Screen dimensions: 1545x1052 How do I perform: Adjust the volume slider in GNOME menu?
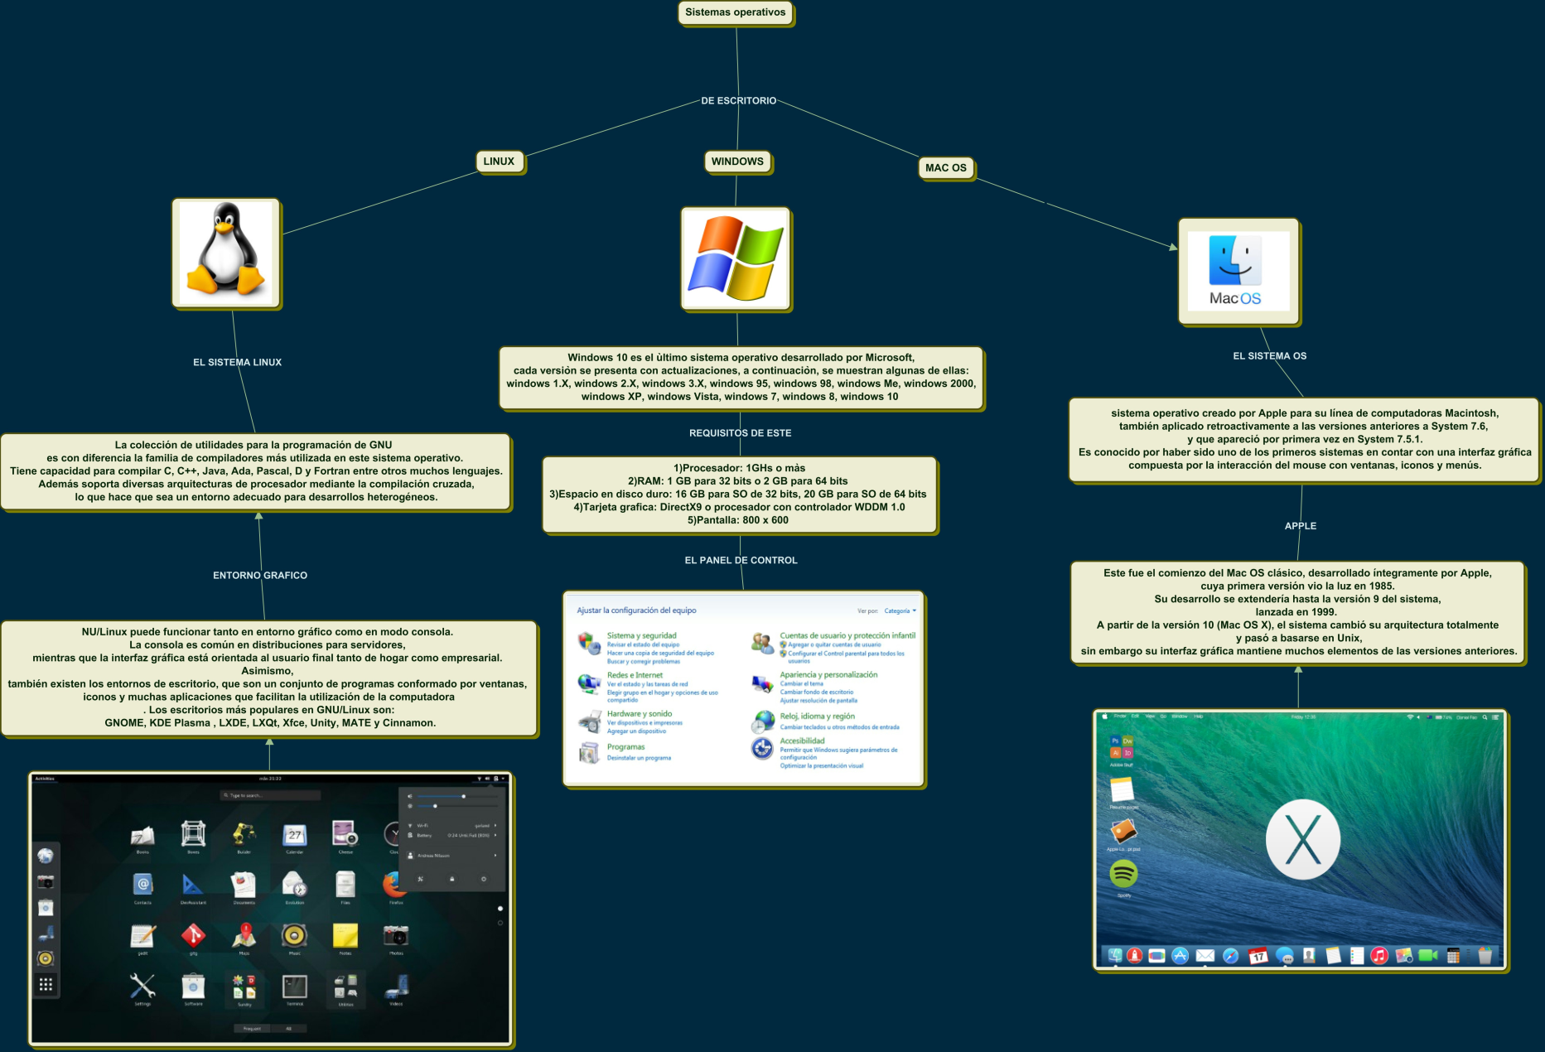(x=463, y=796)
